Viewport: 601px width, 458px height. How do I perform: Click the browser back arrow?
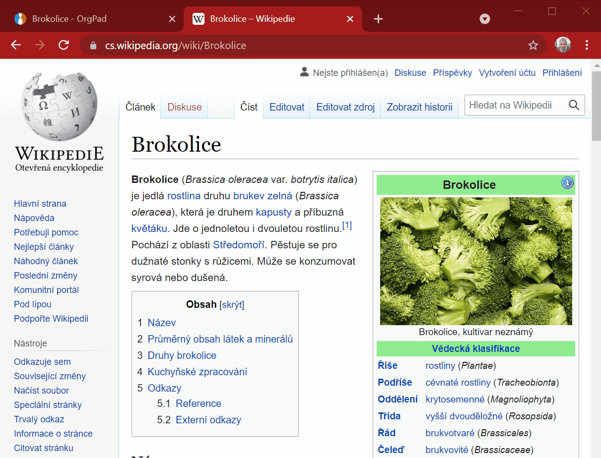(x=16, y=45)
